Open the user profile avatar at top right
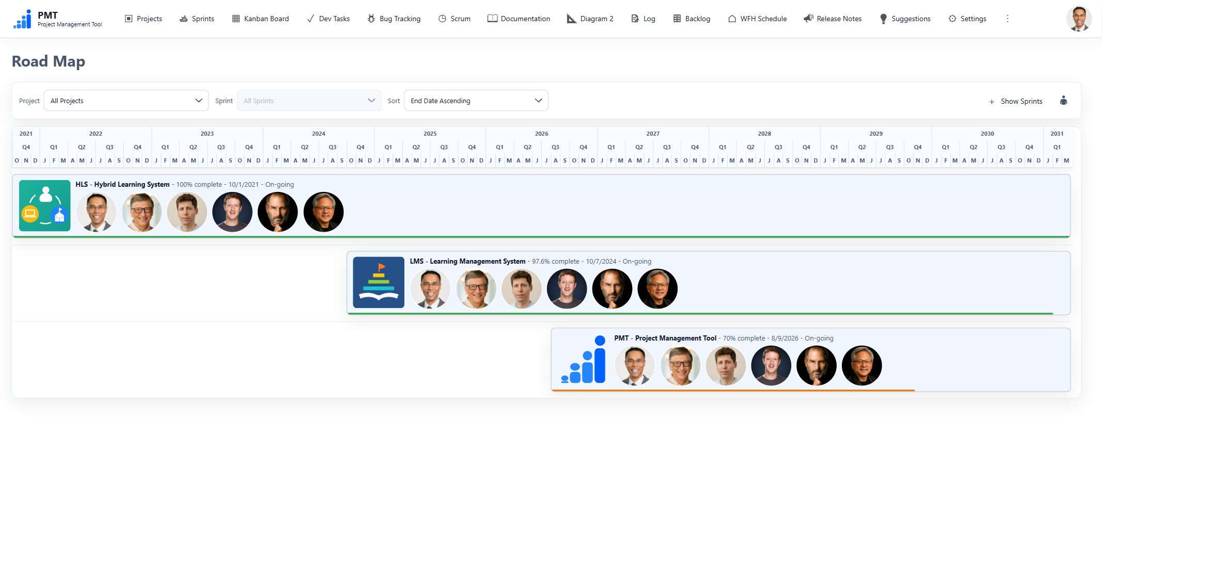1224x566 pixels. [1079, 19]
